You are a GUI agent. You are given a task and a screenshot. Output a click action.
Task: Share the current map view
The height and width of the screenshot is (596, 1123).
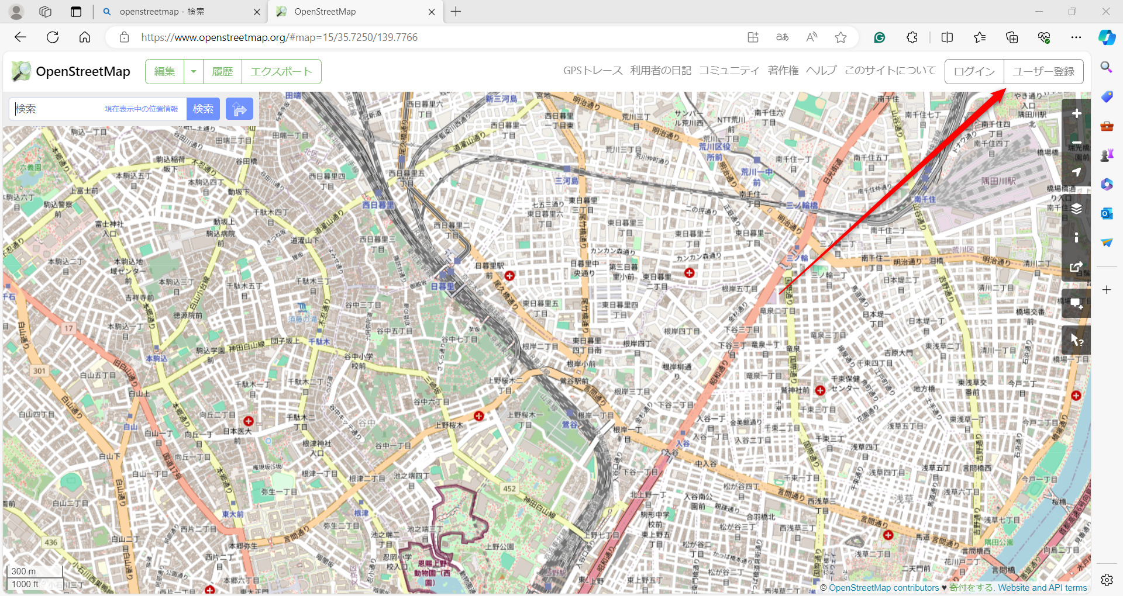[1076, 266]
